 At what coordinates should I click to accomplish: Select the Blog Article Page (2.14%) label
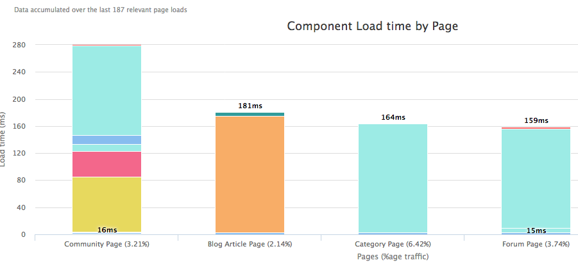pyautogui.click(x=250, y=244)
